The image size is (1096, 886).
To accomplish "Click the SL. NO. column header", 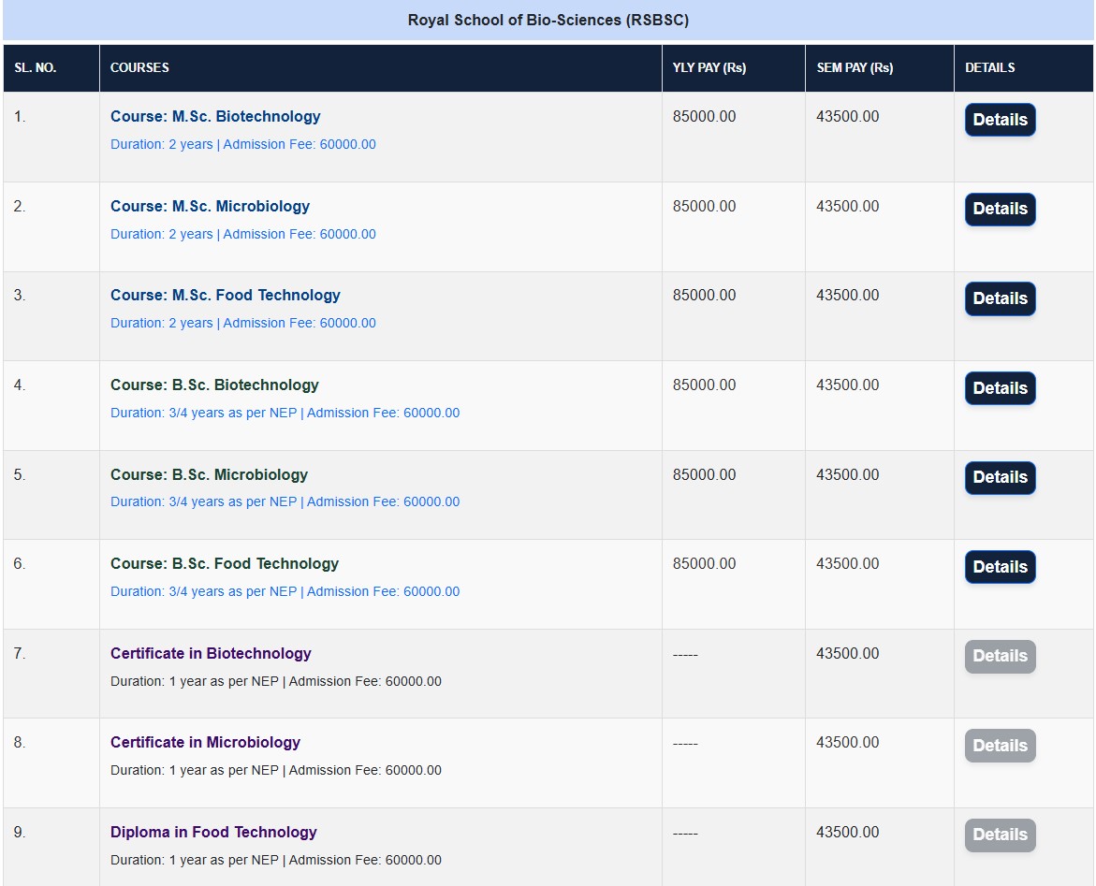I will (x=35, y=67).
